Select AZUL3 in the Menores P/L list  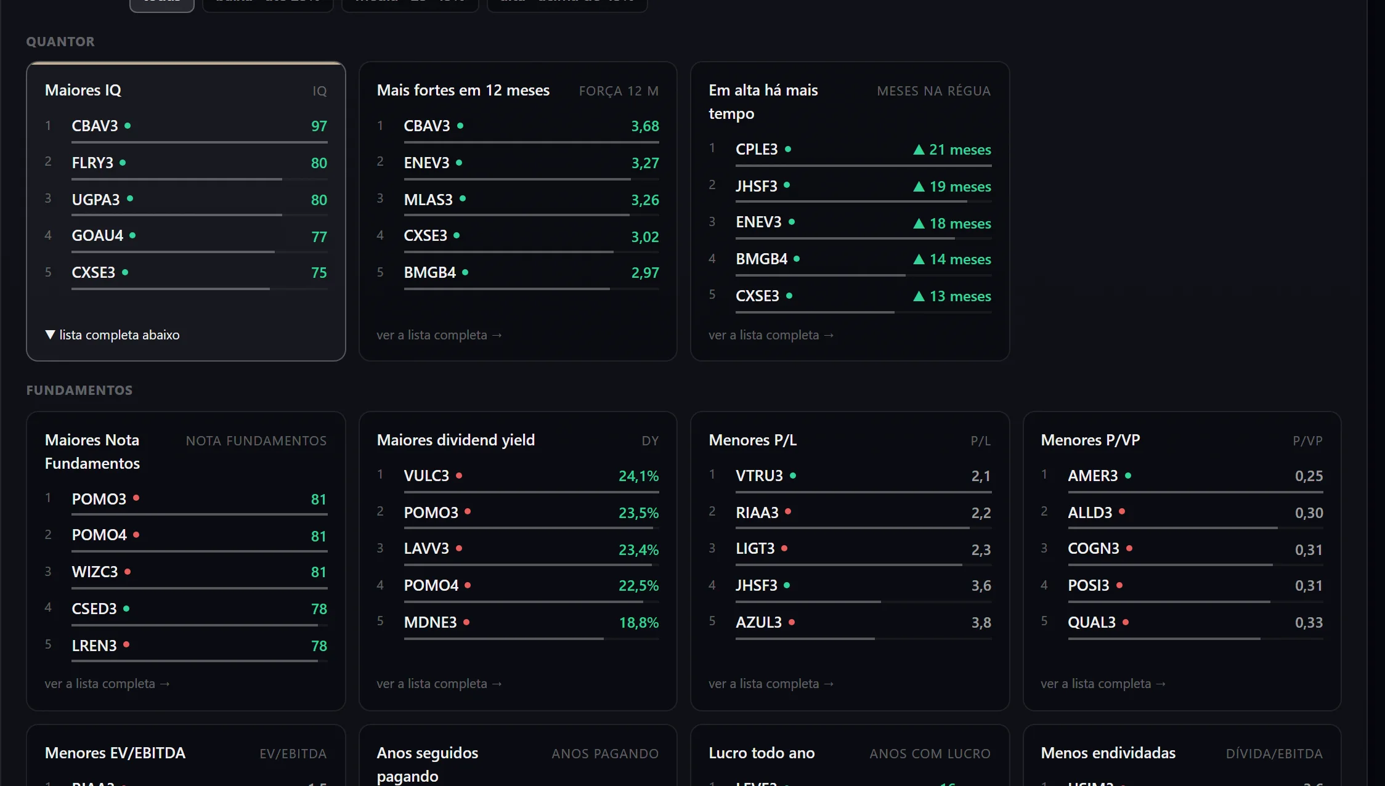758,622
